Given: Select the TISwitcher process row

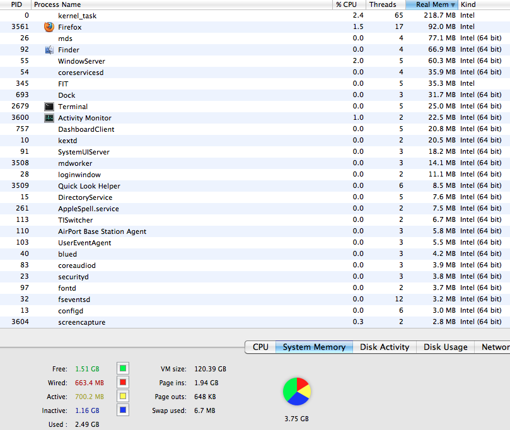Looking at the screenshot, I should tap(255, 220).
